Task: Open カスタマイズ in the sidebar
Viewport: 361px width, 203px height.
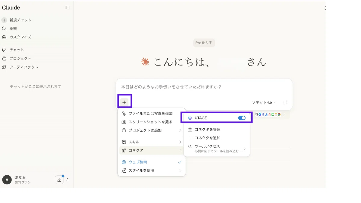Action: [x=20, y=37]
